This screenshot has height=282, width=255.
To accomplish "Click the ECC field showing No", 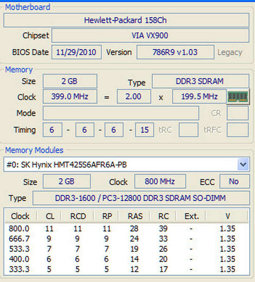I will 235,181.
